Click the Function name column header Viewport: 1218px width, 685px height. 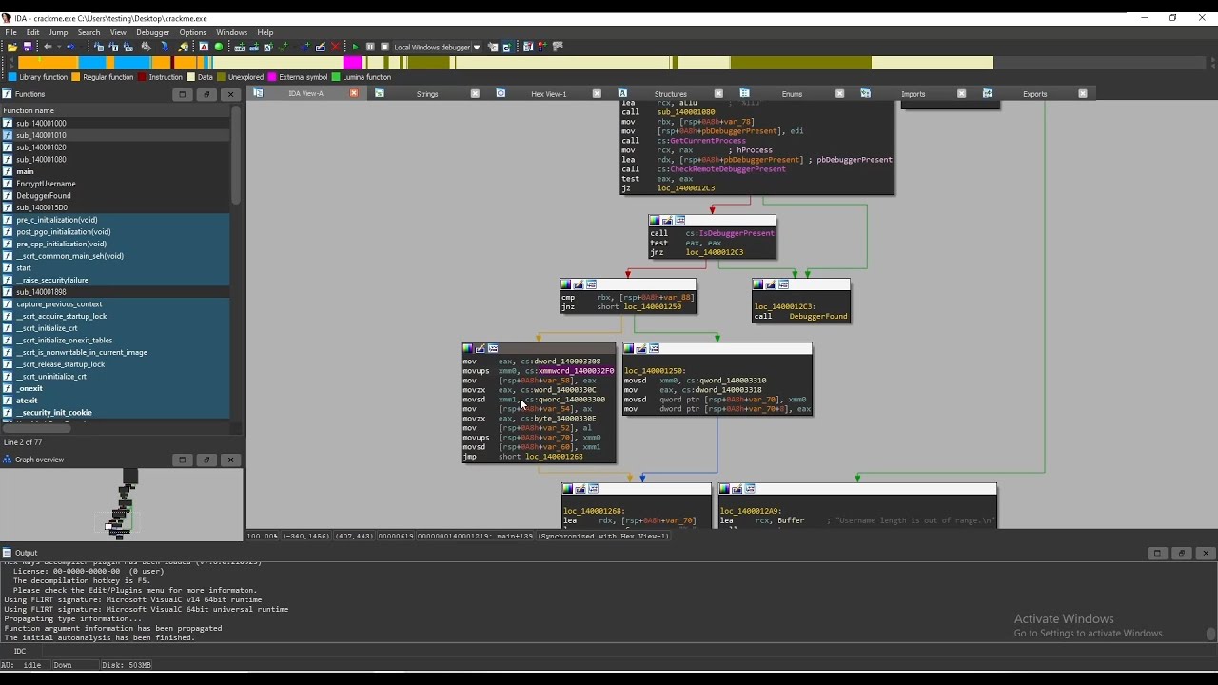pos(114,110)
